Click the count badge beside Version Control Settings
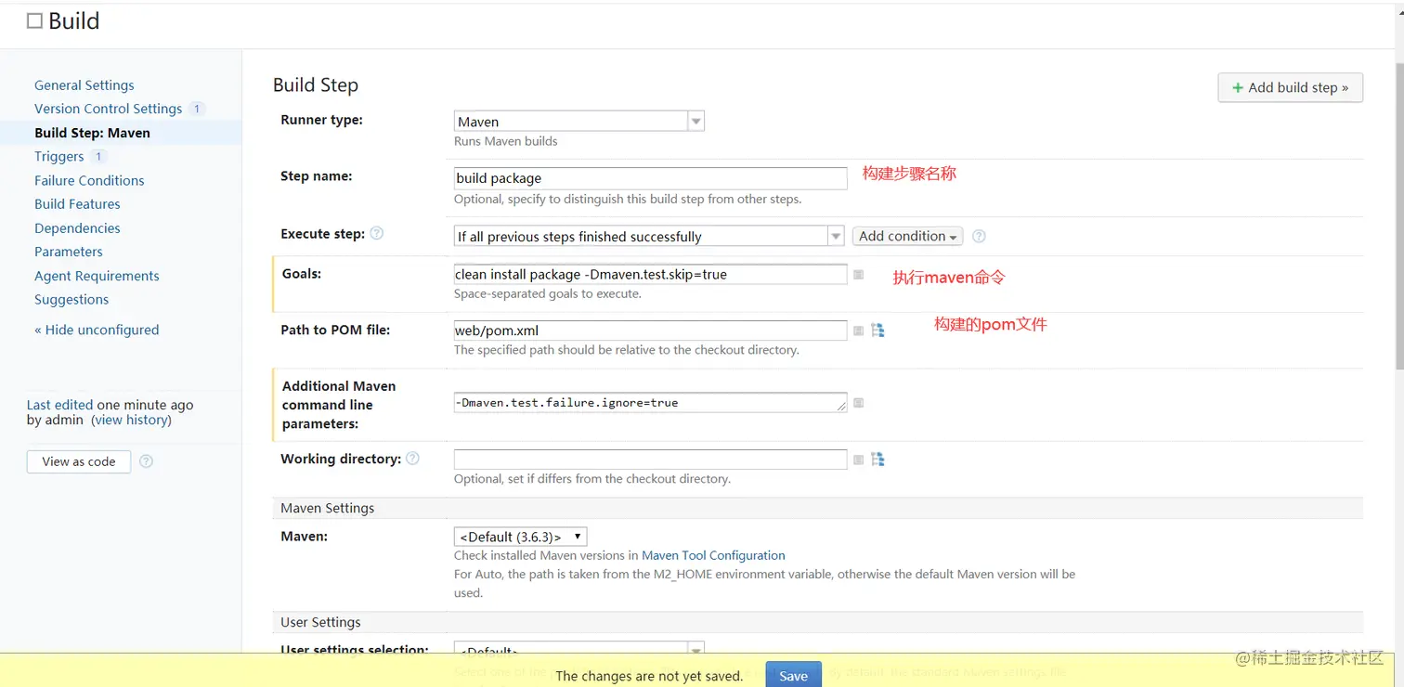The height and width of the screenshot is (687, 1404). click(x=197, y=109)
